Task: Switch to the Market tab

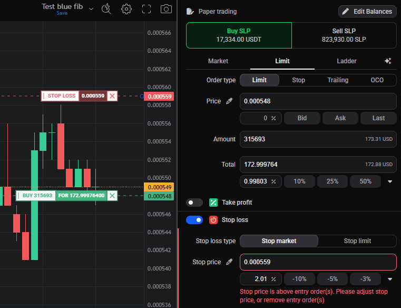Action: (x=218, y=61)
